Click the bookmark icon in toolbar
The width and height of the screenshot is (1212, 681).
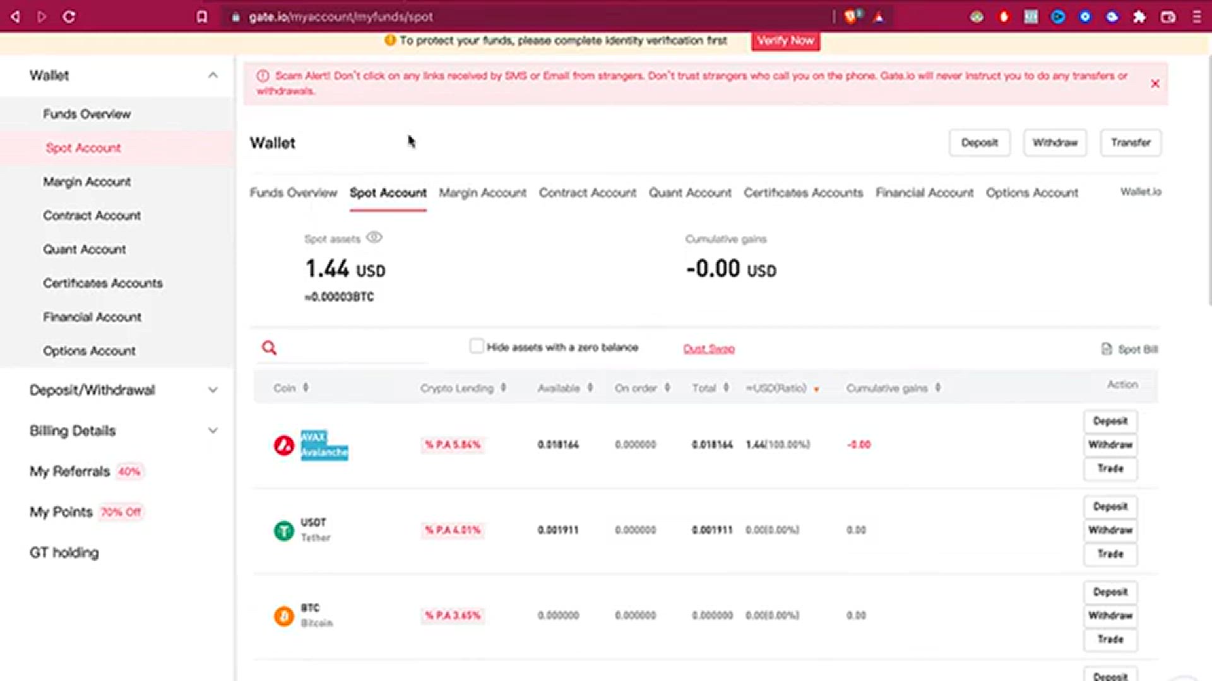pos(201,17)
